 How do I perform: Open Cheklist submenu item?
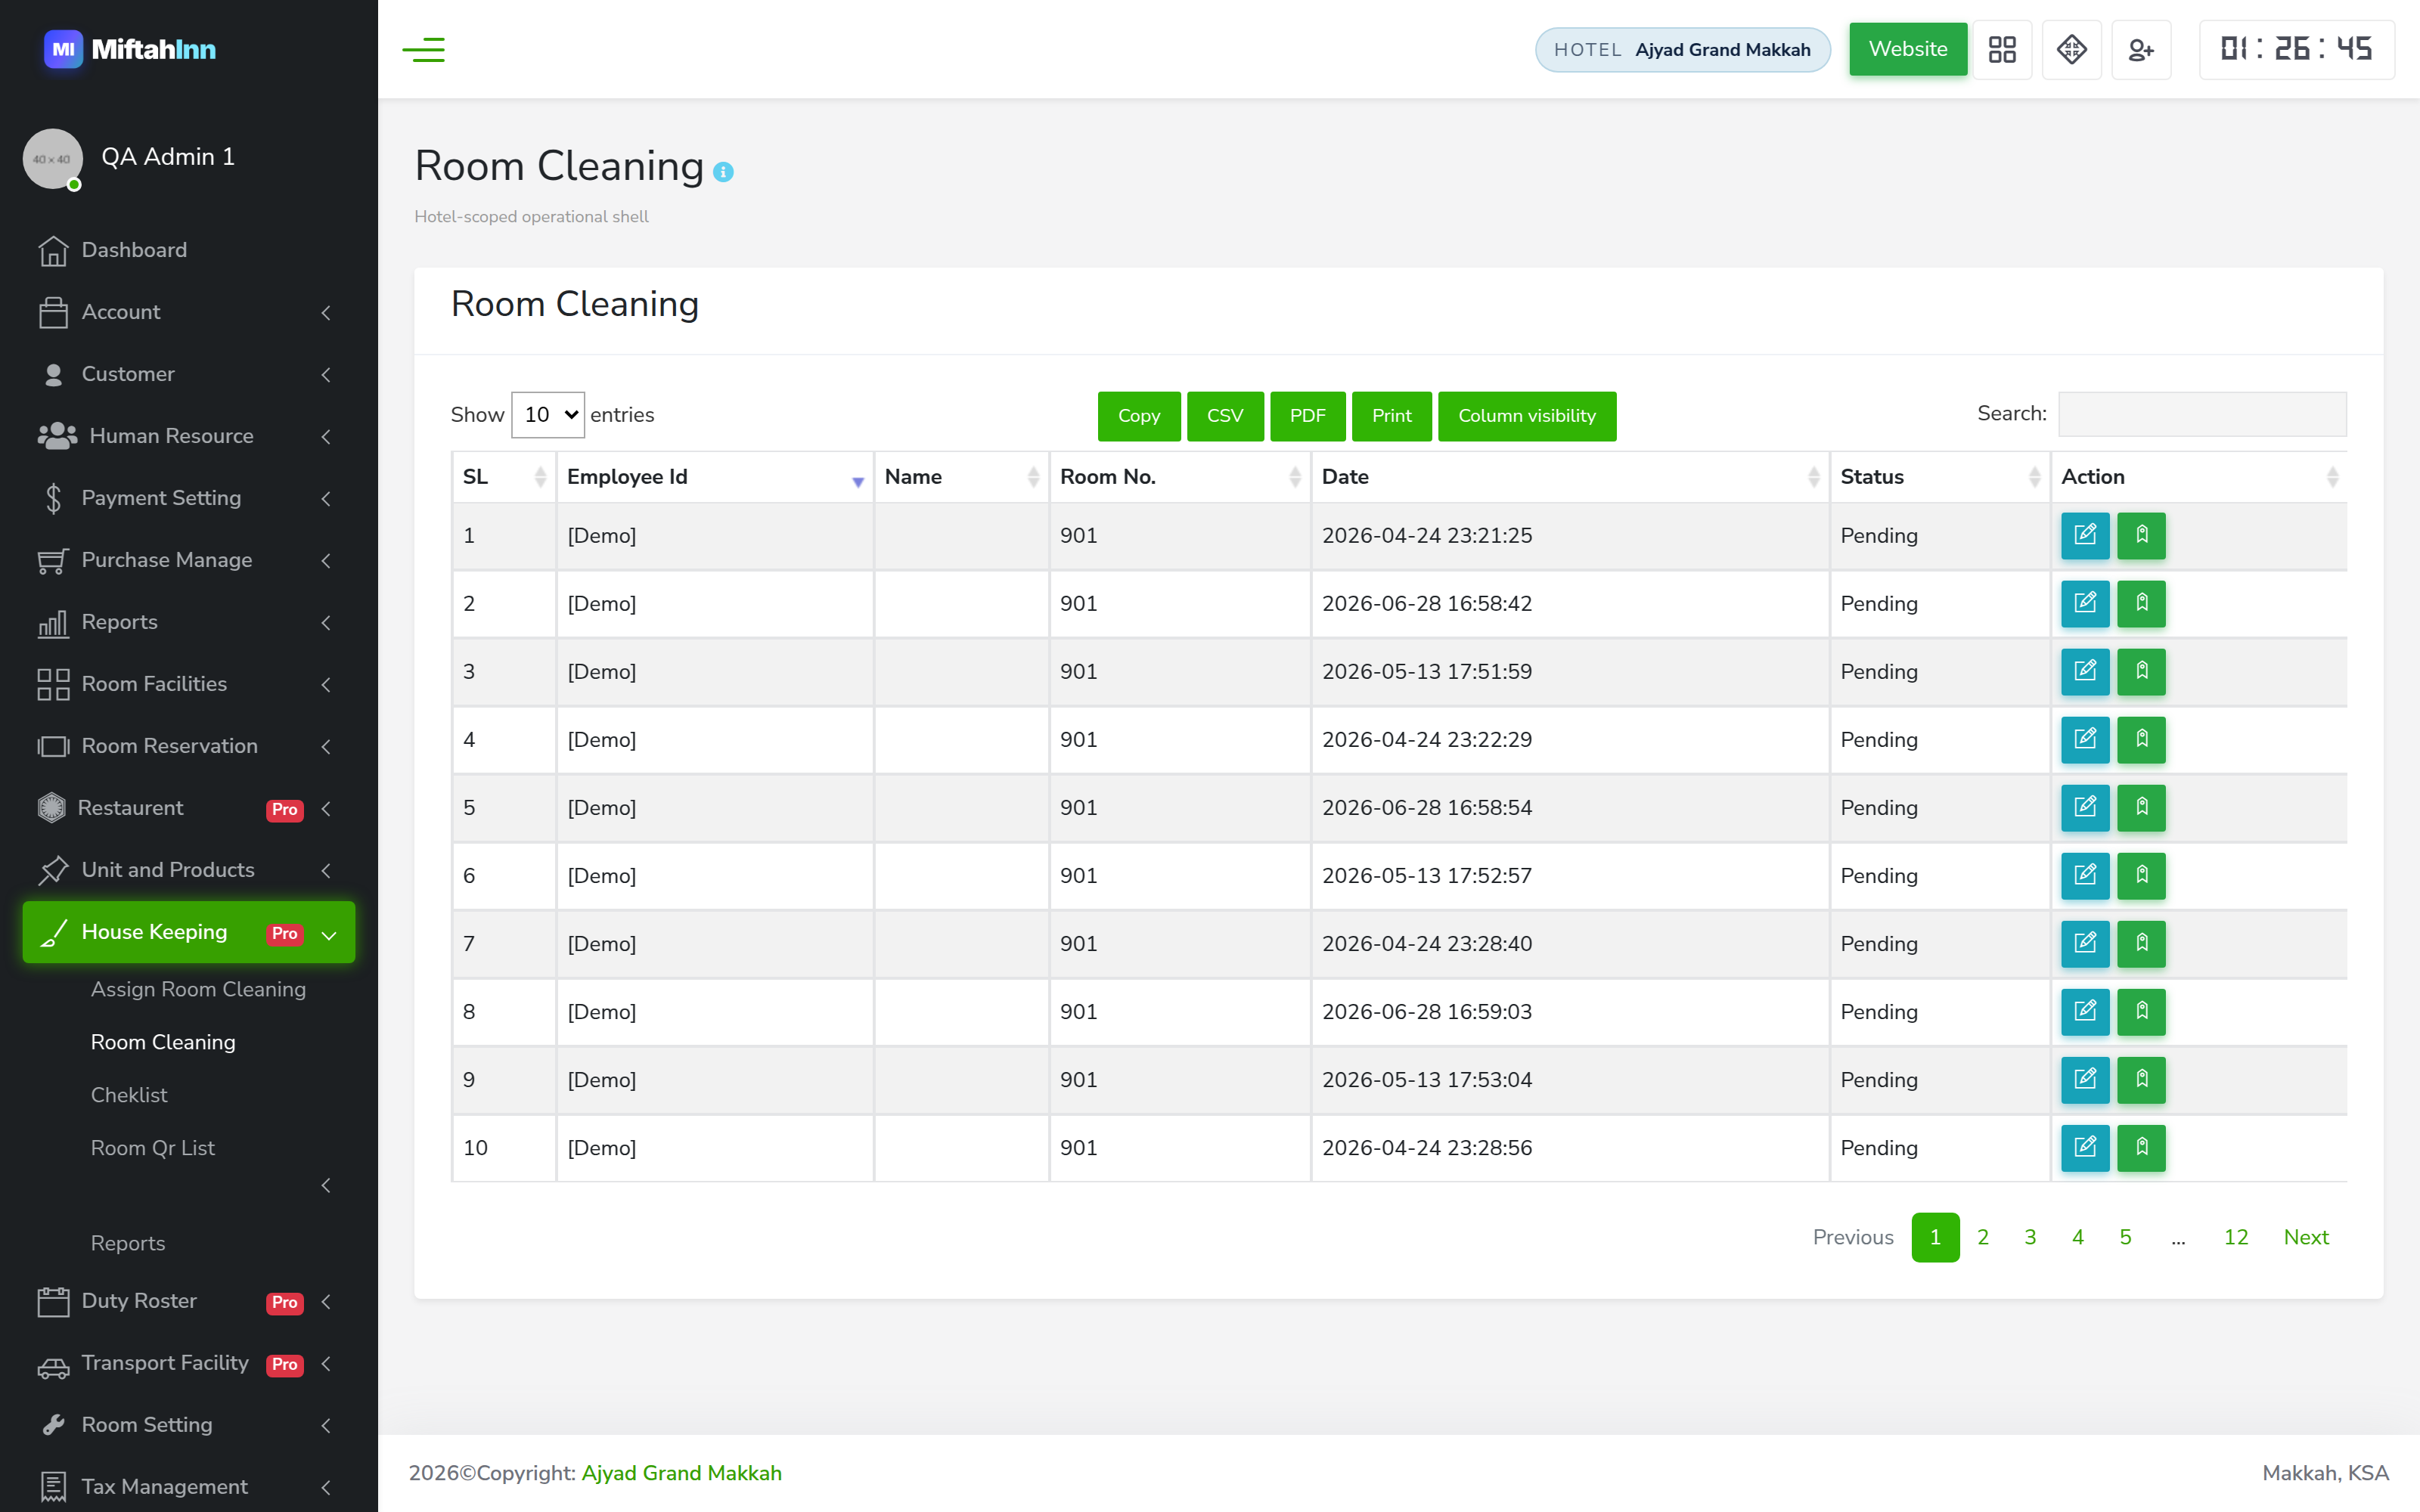coord(129,1095)
